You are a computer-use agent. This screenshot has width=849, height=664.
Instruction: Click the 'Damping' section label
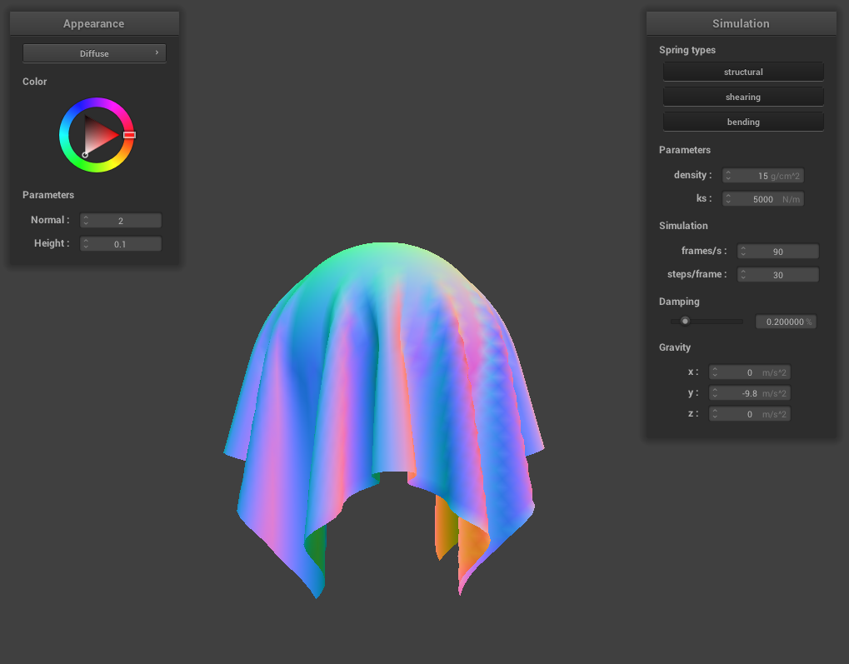pos(679,302)
